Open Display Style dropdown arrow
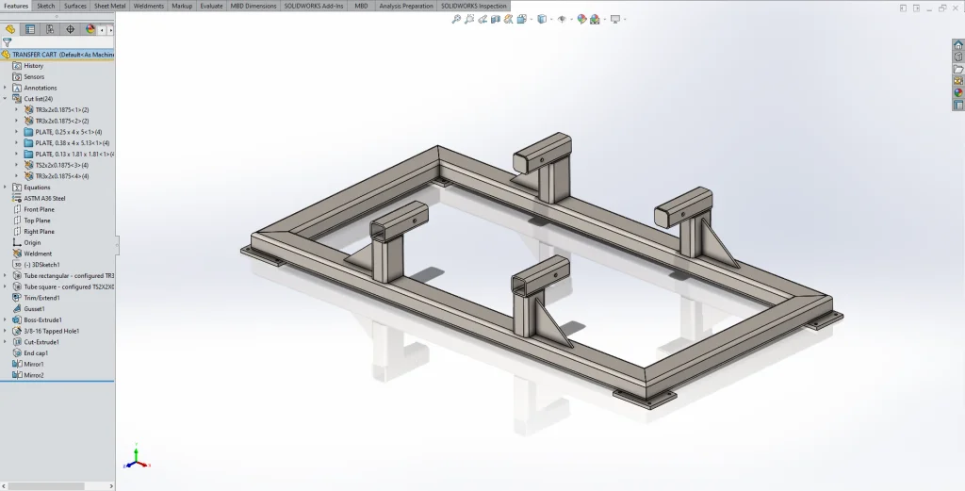The height and width of the screenshot is (491, 965). point(551,19)
